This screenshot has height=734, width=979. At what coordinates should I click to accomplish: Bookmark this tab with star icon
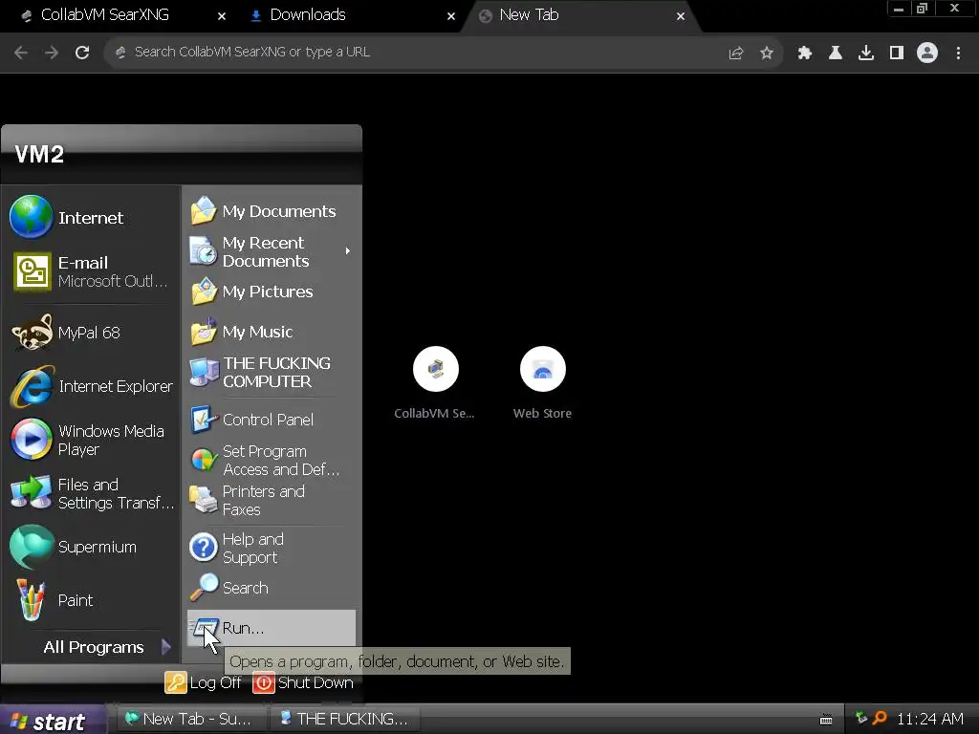click(x=767, y=54)
